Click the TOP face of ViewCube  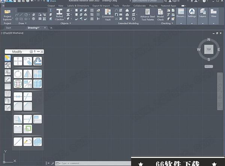[208, 49]
